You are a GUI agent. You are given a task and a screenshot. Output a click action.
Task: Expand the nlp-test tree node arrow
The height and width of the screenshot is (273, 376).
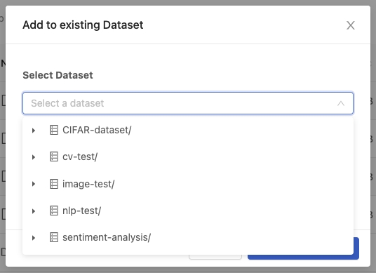pyautogui.click(x=34, y=211)
